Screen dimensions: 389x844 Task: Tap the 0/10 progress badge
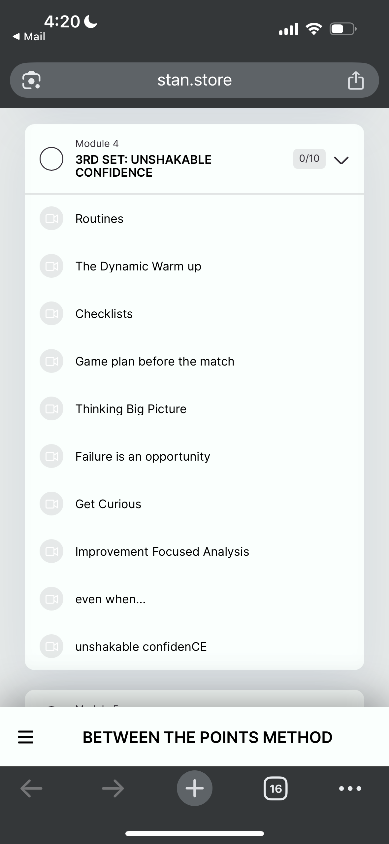pos(309,159)
